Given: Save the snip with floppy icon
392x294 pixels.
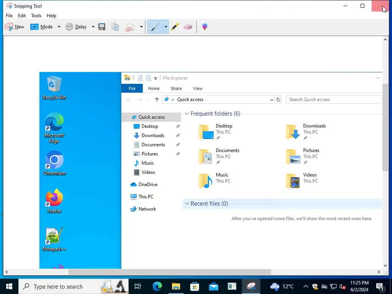Looking at the screenshot, I should (x=102, y=27).
